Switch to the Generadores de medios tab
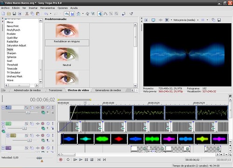This screenshot has width=233, height=168. click(x=108, y=90)
